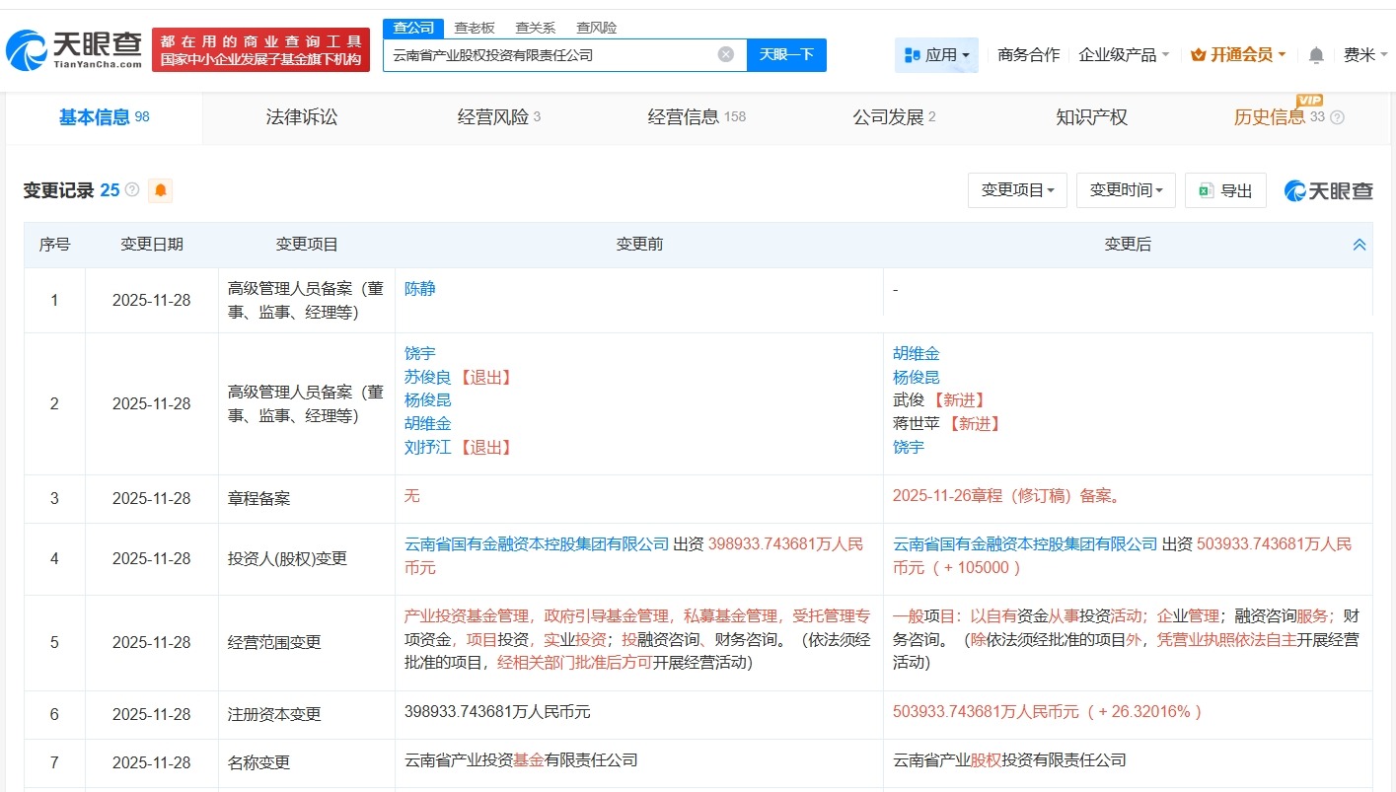Click the orange alert bell beside 变更记录
The width and height of the screenshot is (1396, 792).
159,189
